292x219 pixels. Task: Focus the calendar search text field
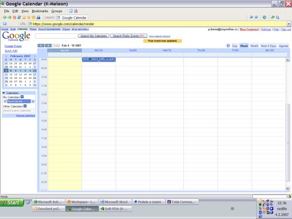56,36
